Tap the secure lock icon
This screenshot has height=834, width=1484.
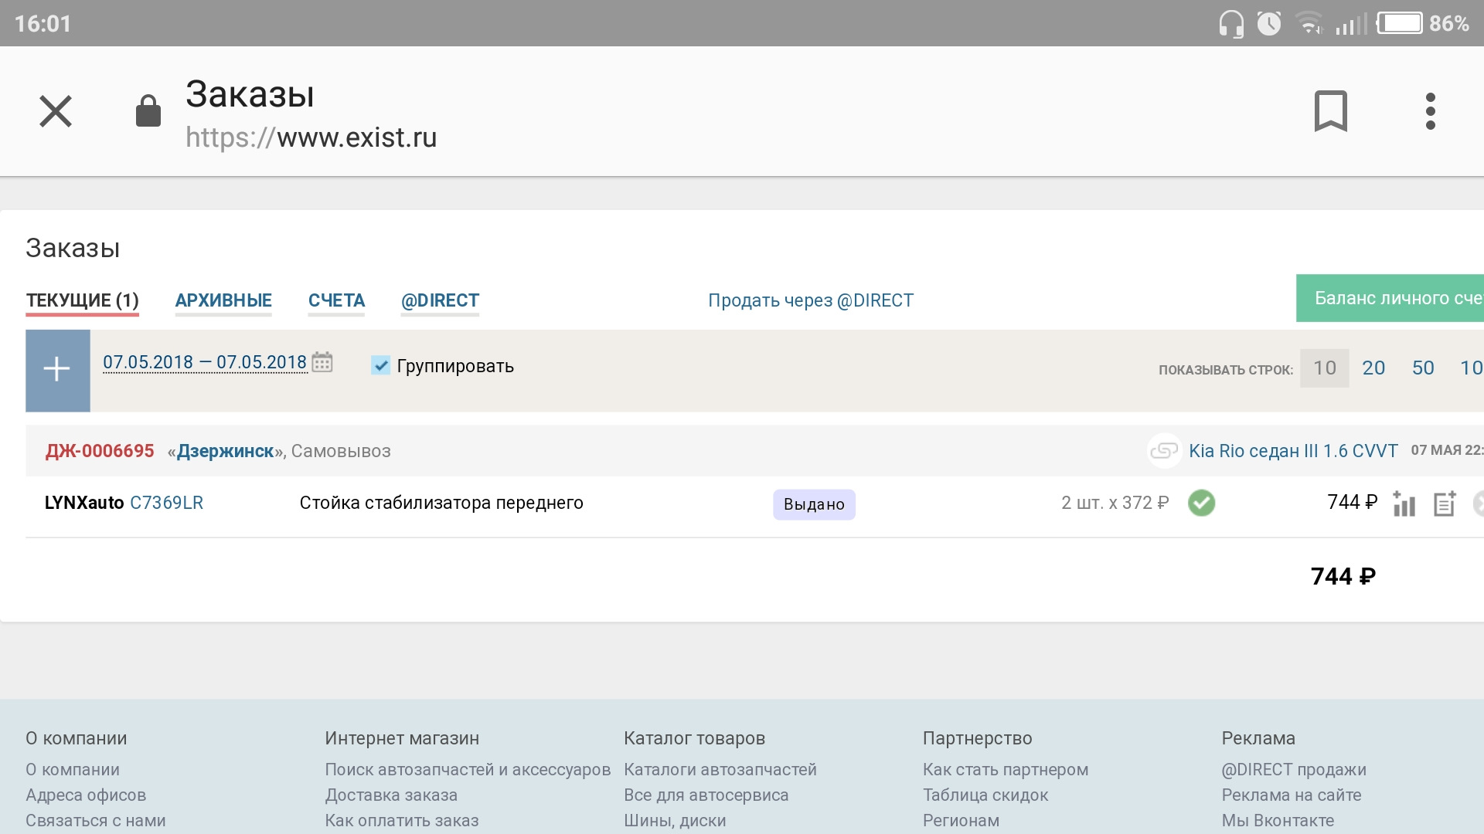click(148, 111)
